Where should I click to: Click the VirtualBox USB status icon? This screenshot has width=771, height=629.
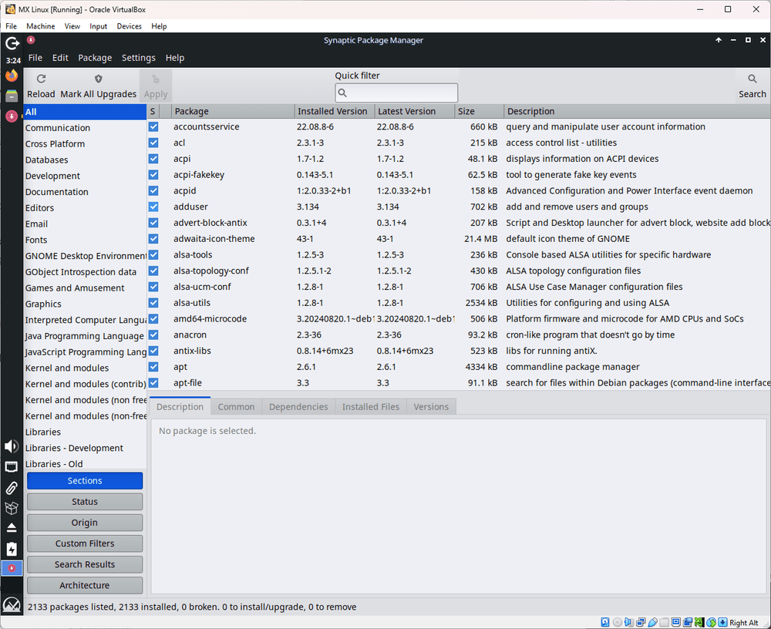[652, 622]
